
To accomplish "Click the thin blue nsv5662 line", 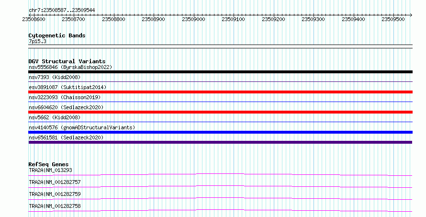I will pos(220,122).
